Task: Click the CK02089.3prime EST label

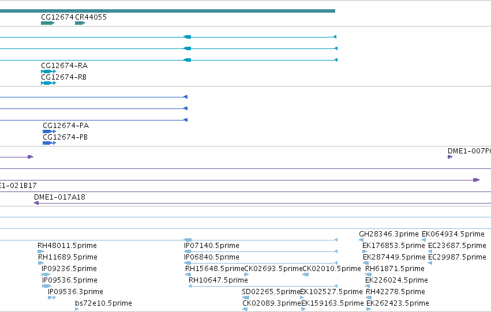Action: tap(272, 303)
